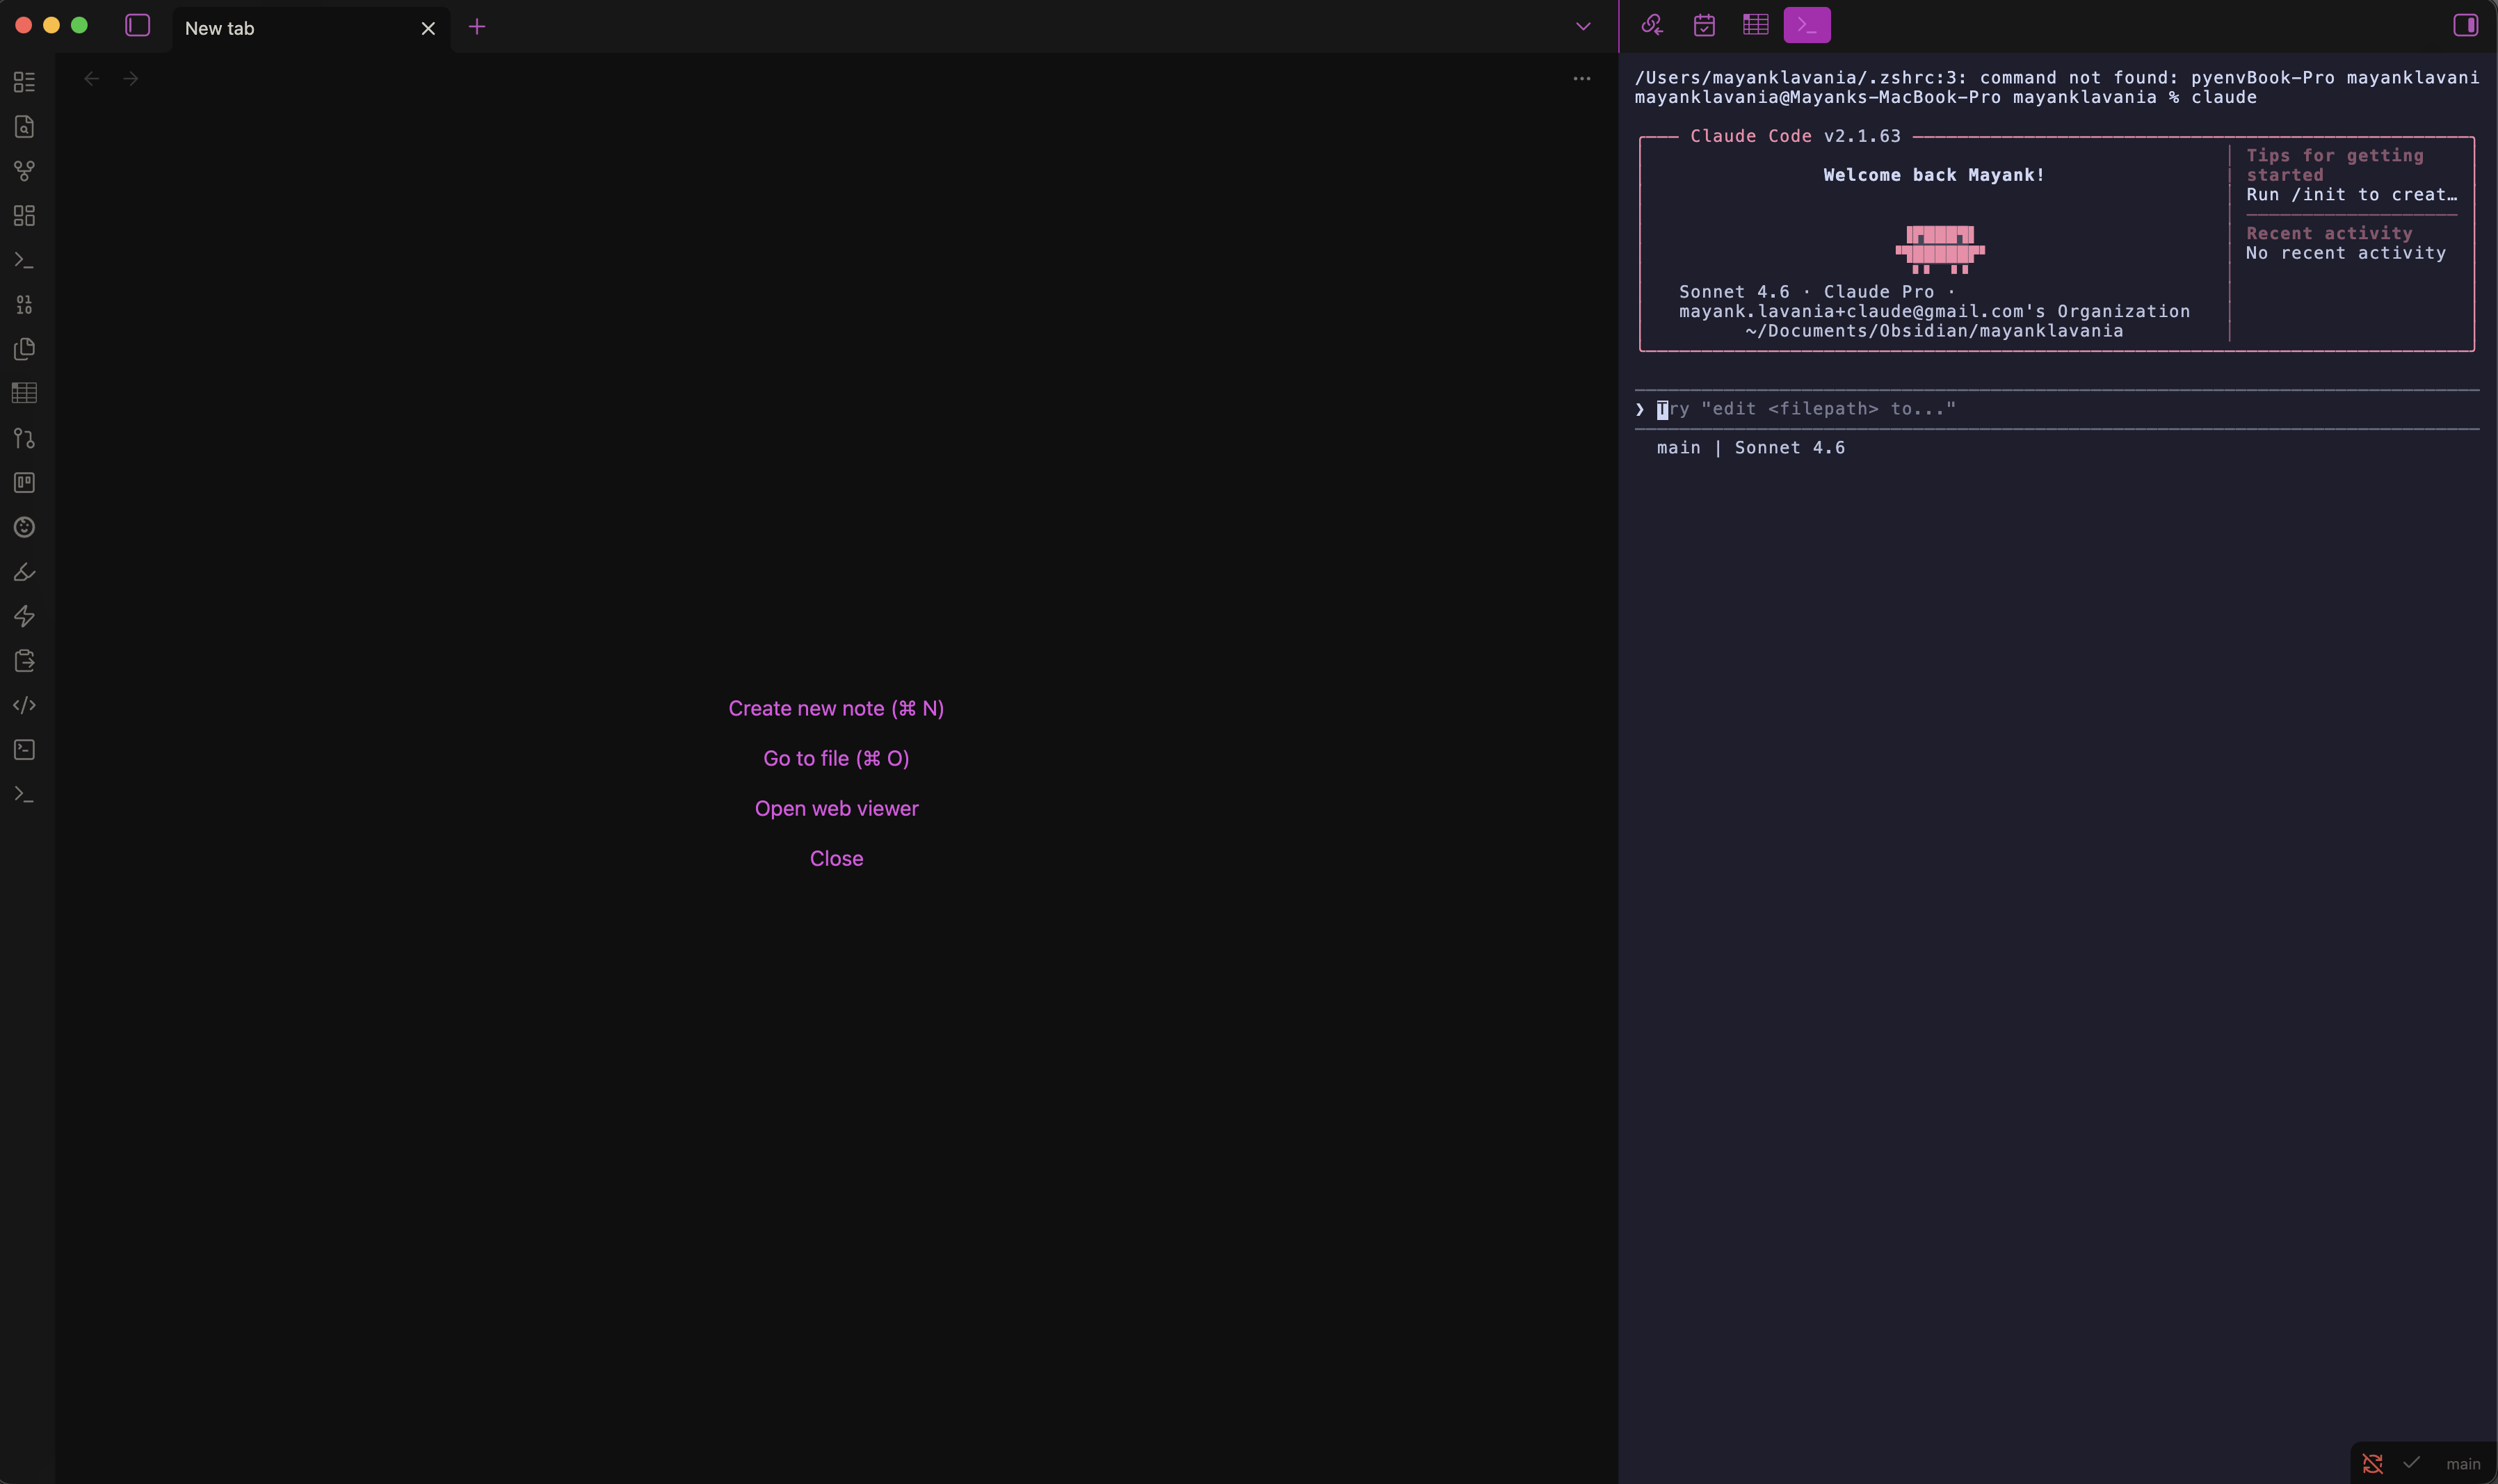
Task: Click the checkmark icon in the status bar
Action: click(2412, 1463)
